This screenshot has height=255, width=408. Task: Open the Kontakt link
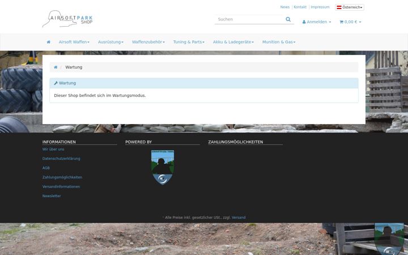tap(300, 7)
